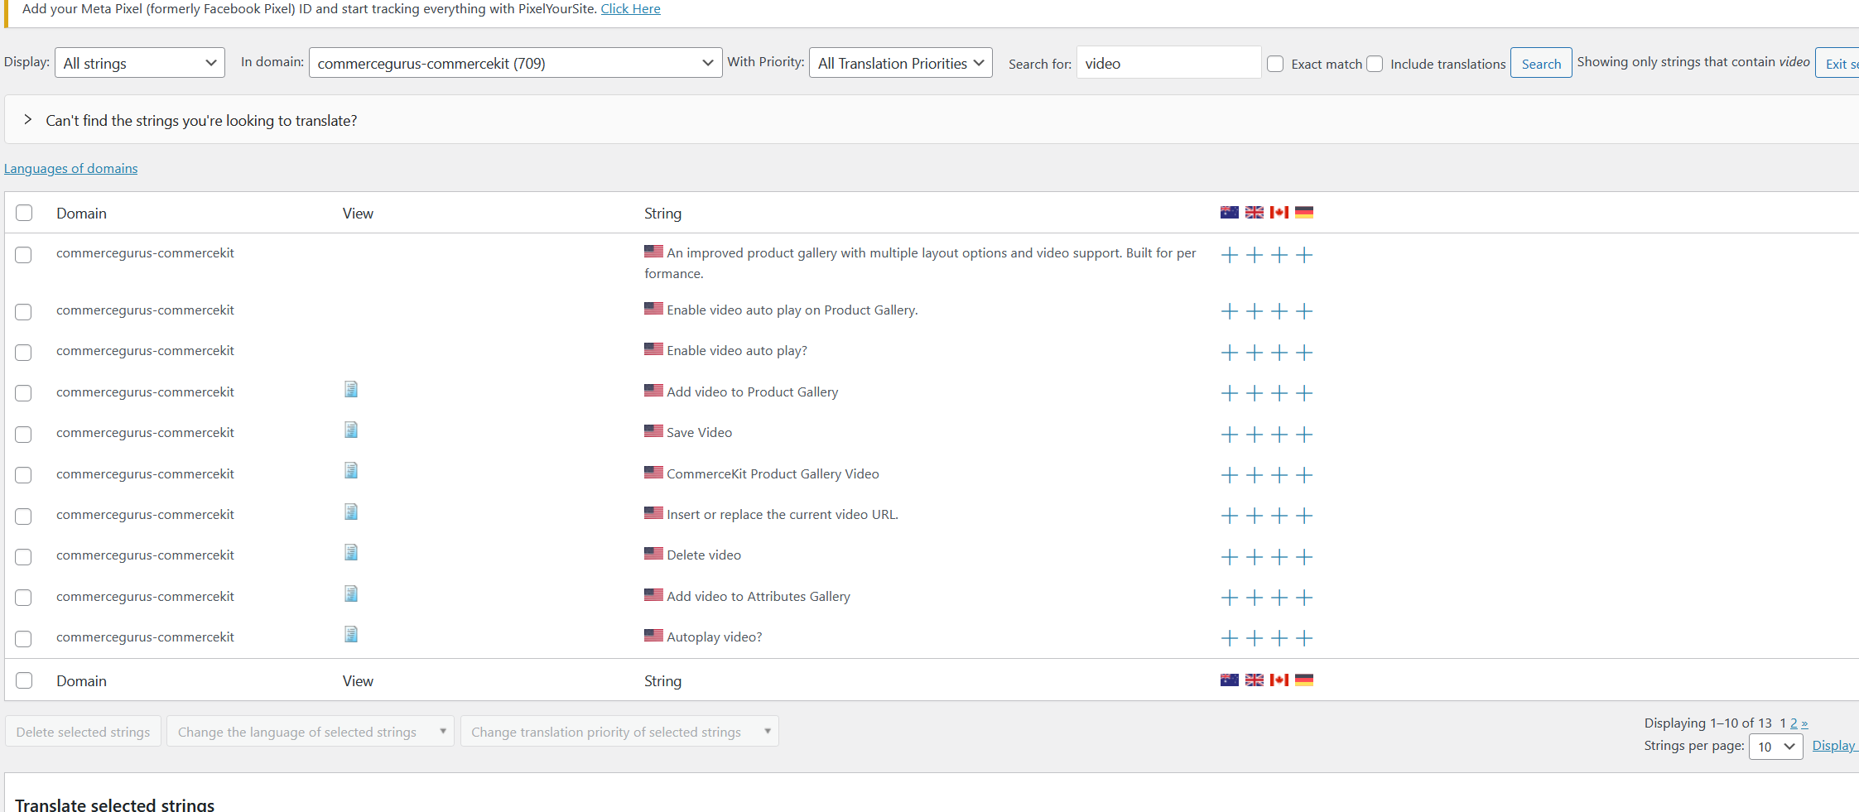Click the 'Search for' text field
This screenshot has width=1859, height=812.
tap(1168, 63)
